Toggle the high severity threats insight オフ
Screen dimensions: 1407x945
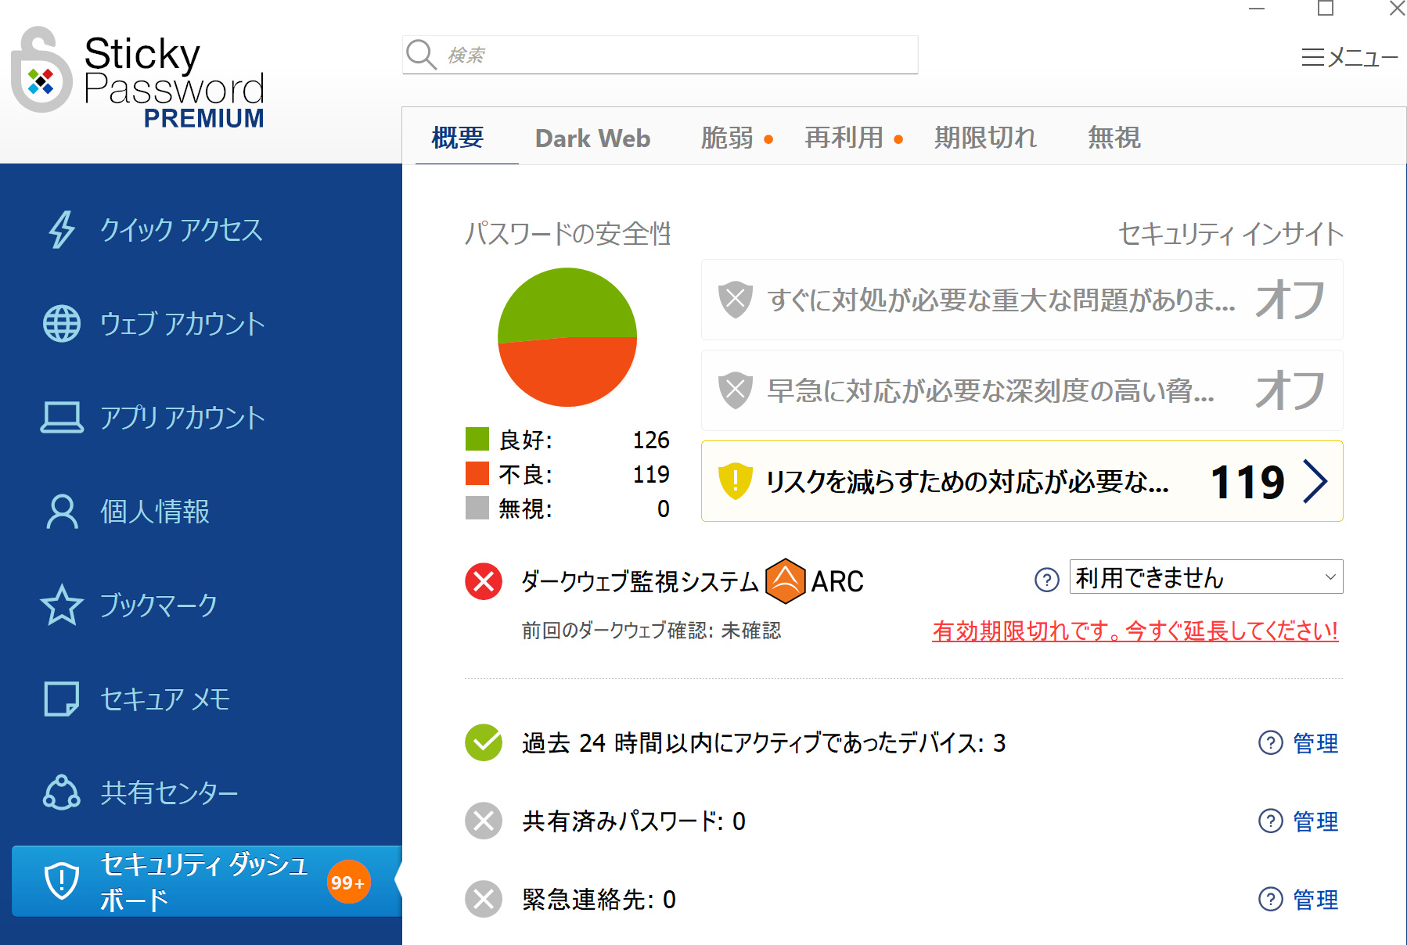[1290, 390]
